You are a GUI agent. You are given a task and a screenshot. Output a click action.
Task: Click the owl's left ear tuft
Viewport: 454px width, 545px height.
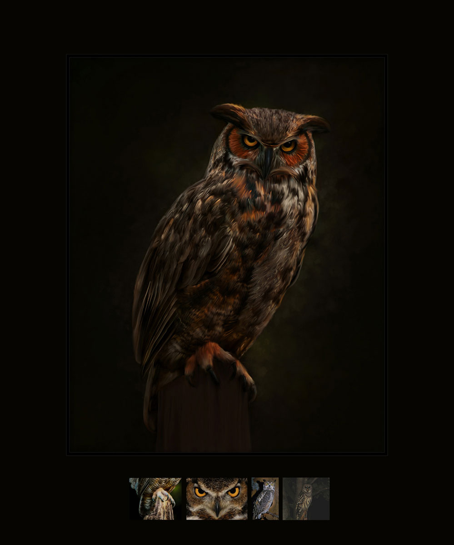pyautogui.click(x=229, y=114)
